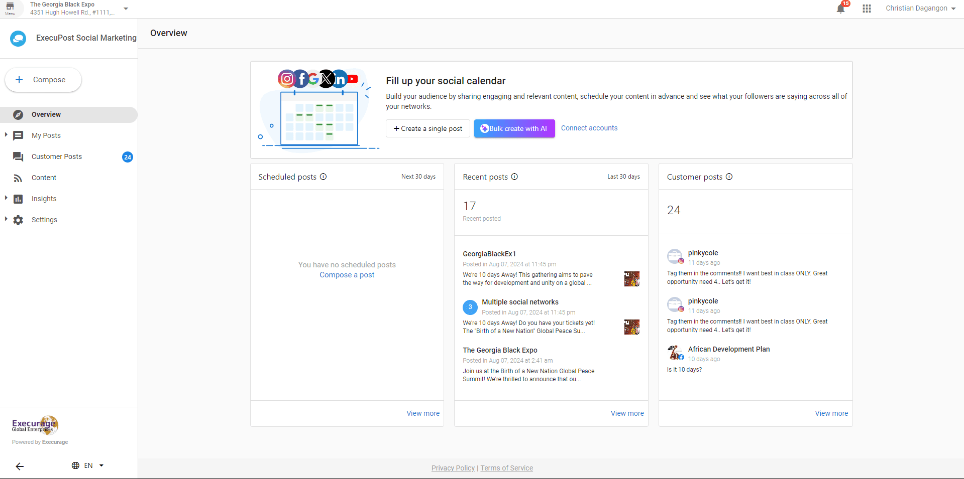Image resolution: width=964 pixels, height=479 pixels.
Task: Click the Connect accounts link
Action: [589, 128]
